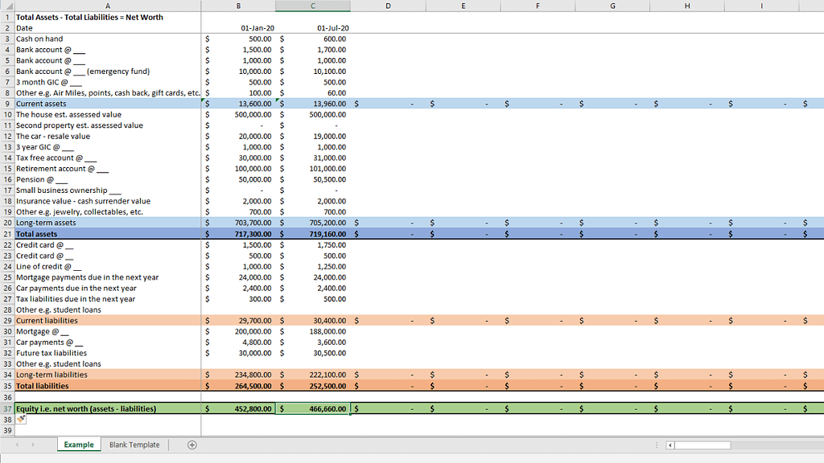Click the 264,500.00 total liabilities value
The height and width of the screenshot is (463, 824).
pyautogui.click(x=238, y=385)
